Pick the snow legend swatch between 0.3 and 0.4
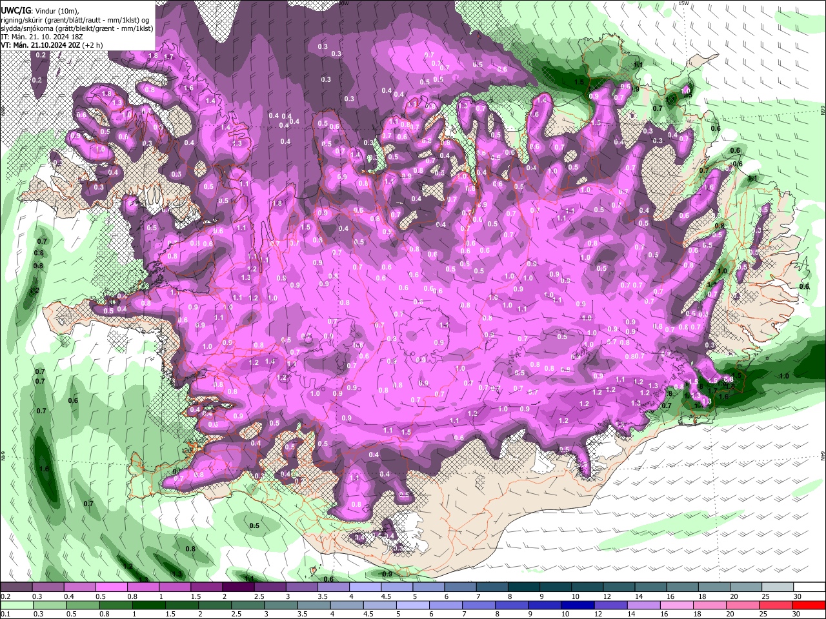Screen dimensions: 826x619 48,587
